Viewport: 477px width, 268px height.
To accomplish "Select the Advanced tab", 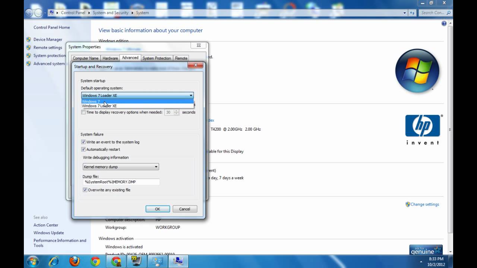I will (x=130, y=58).
